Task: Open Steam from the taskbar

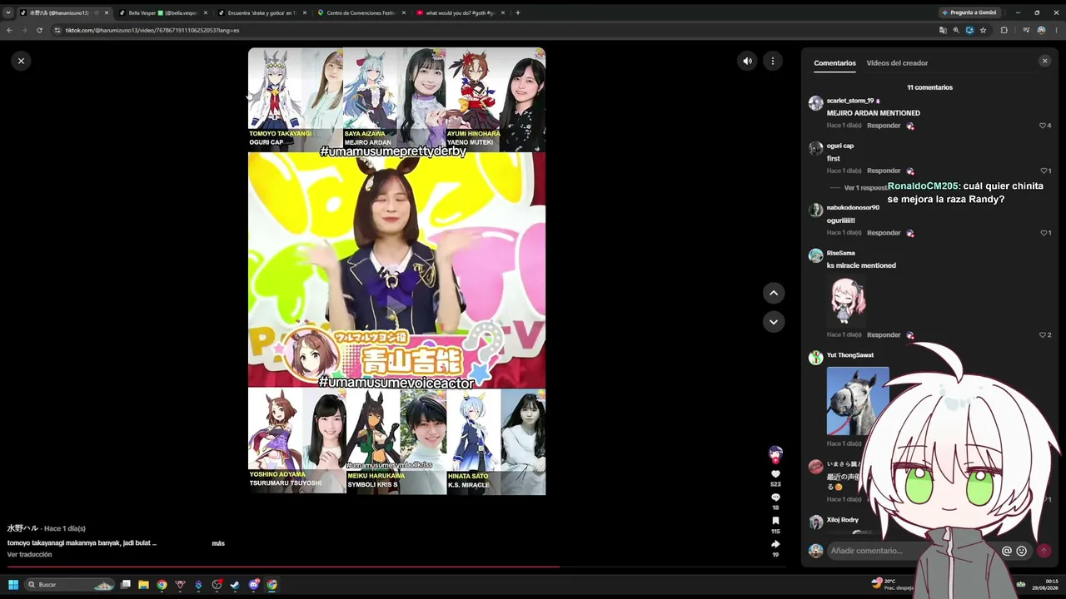Action: [x=235, y=585]
